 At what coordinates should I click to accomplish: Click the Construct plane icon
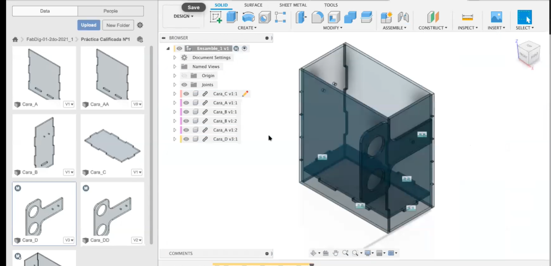coord(433,17)
